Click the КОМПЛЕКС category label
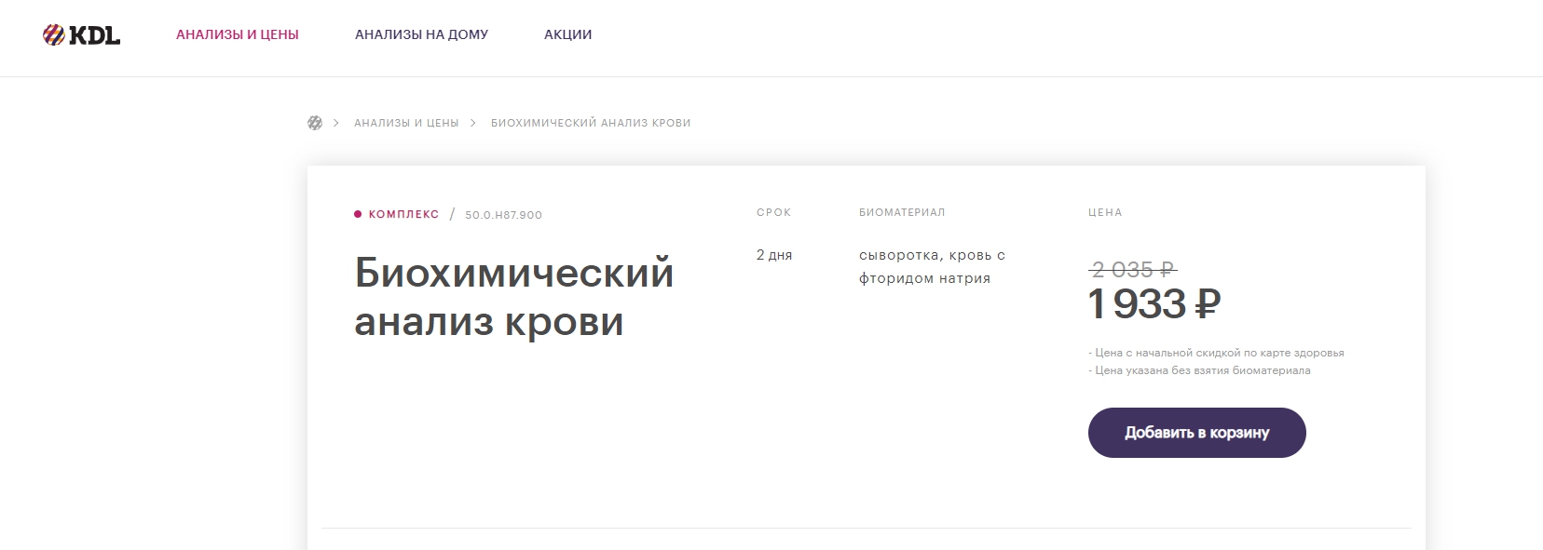The height and width of the screenshot is (550, 1543). 403,215
